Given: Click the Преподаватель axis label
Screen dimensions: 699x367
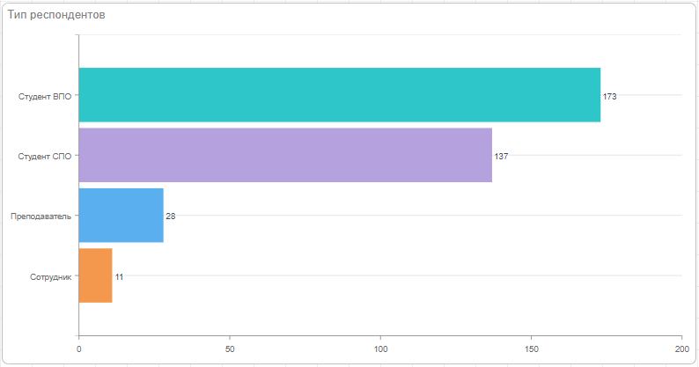Looking at the screenshot, I should [x=40, y=217].
